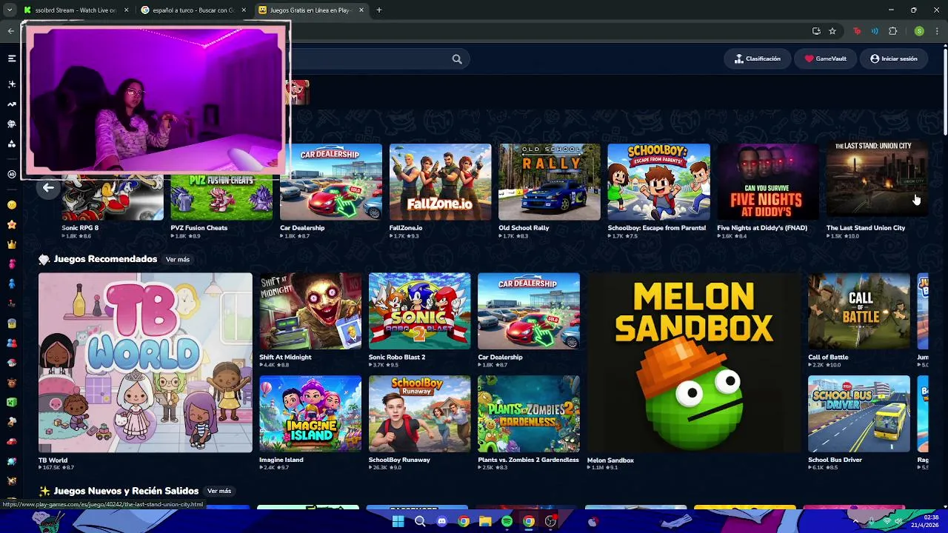
Task: Close the Juegos Gratis en Línea tab
Action: coord(361,10)
